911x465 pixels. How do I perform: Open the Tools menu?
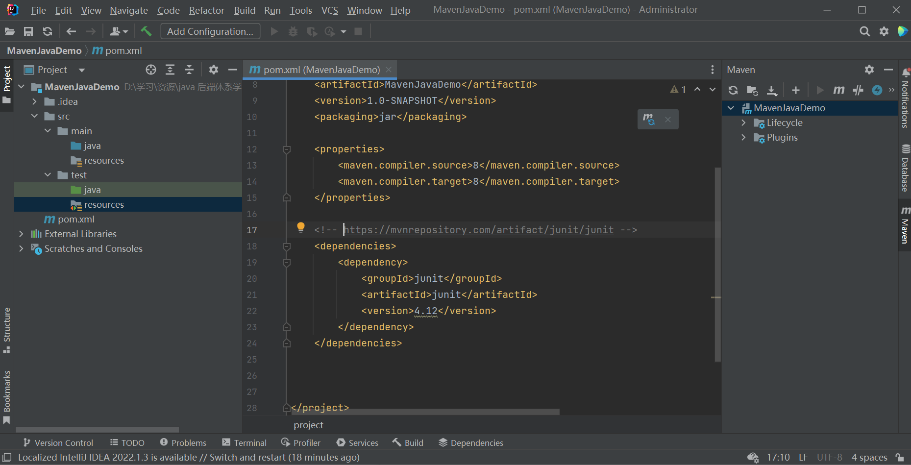(301, 10)
